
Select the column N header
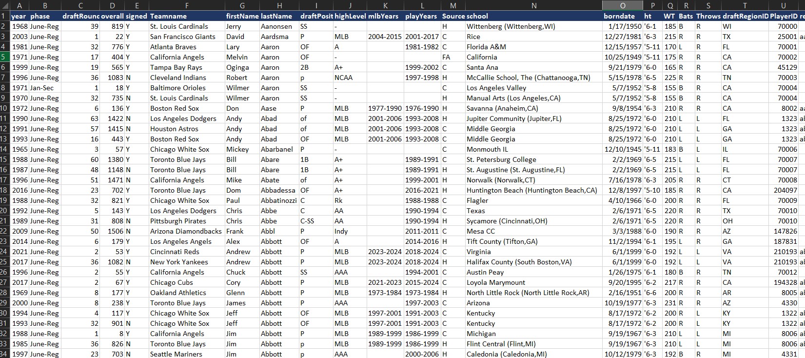coord(533,5)
